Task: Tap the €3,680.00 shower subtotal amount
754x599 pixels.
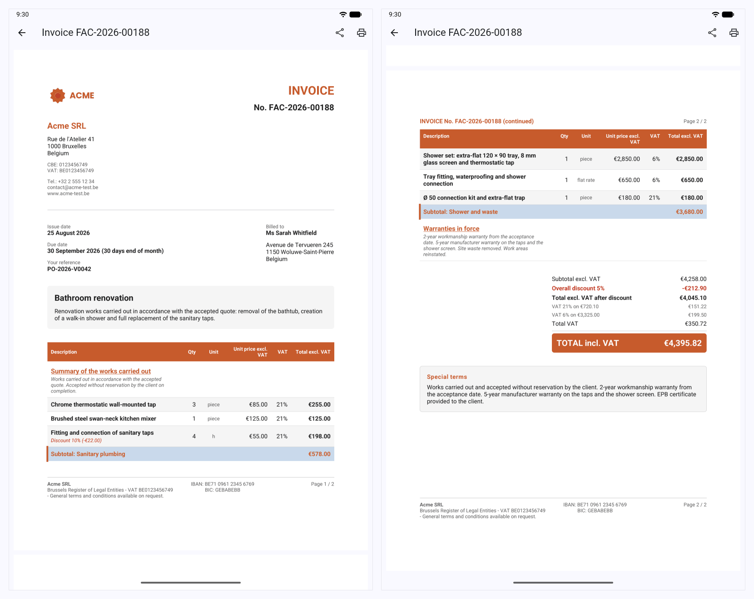Action: (690, 212)
